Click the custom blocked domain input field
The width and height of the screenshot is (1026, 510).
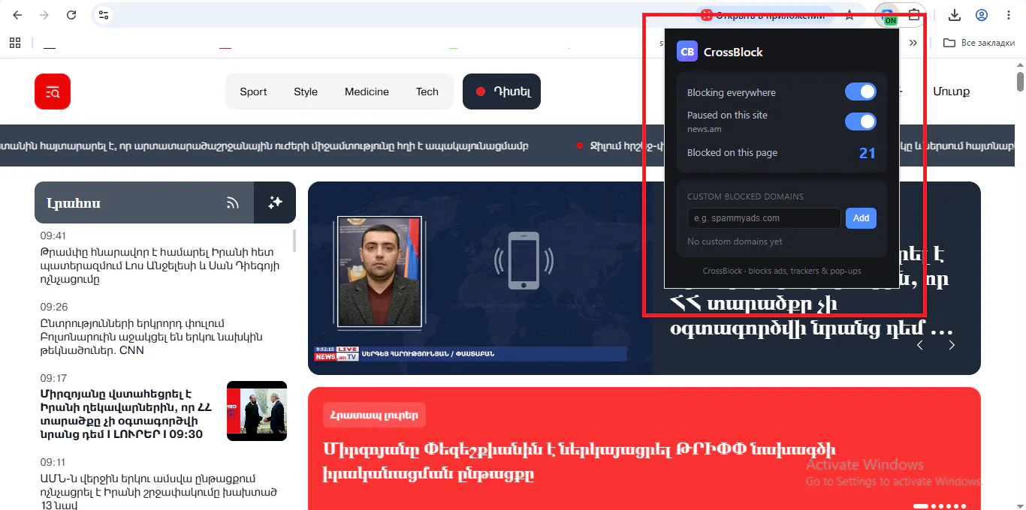pyautogui.click(x=764, y=218)
